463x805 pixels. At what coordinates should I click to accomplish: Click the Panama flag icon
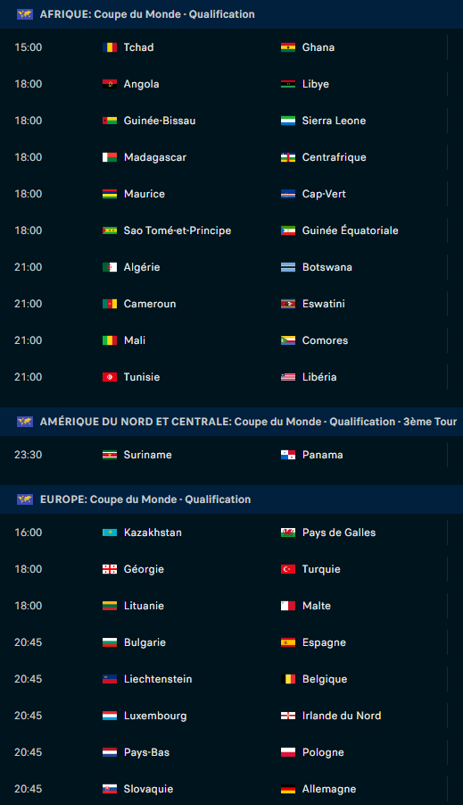[x=287, y=455]
